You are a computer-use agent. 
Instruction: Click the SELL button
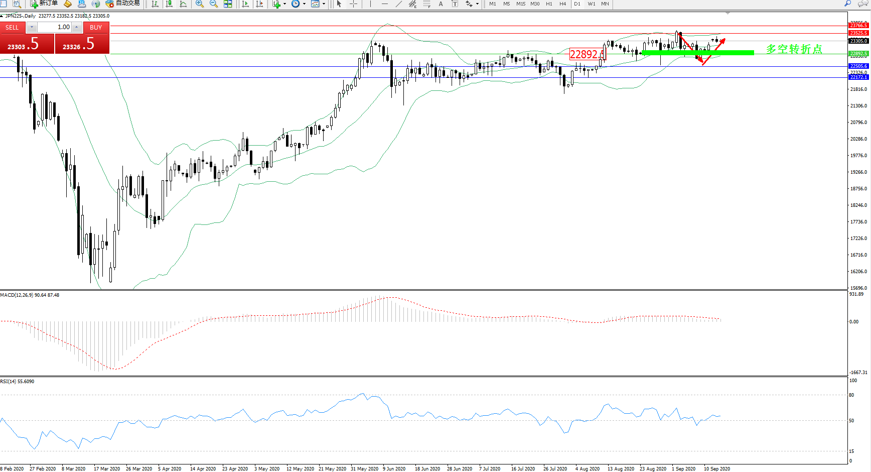[12, 27]
